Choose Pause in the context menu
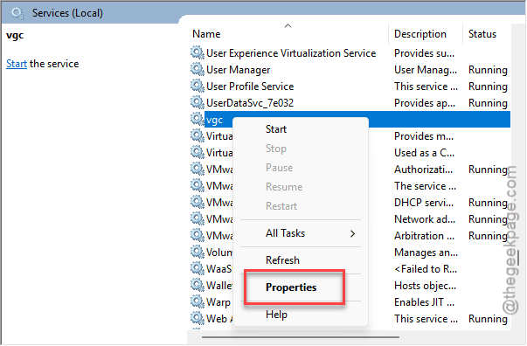This screenshot has width=527, height=346. click(x=280, y=168)
